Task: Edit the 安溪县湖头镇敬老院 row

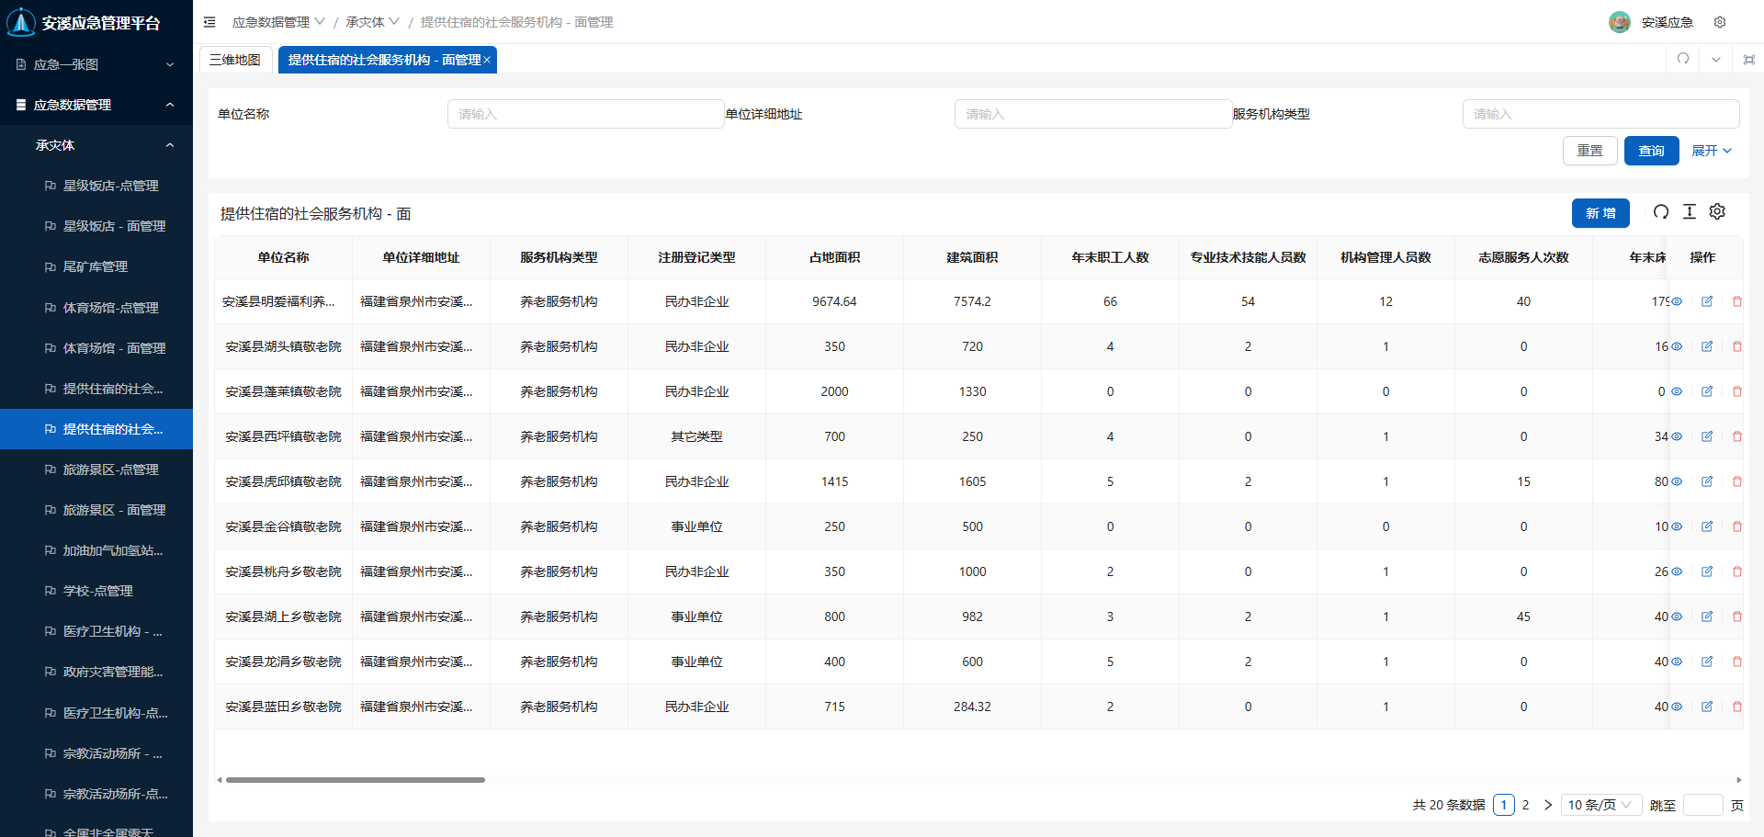Action: 1706,346
